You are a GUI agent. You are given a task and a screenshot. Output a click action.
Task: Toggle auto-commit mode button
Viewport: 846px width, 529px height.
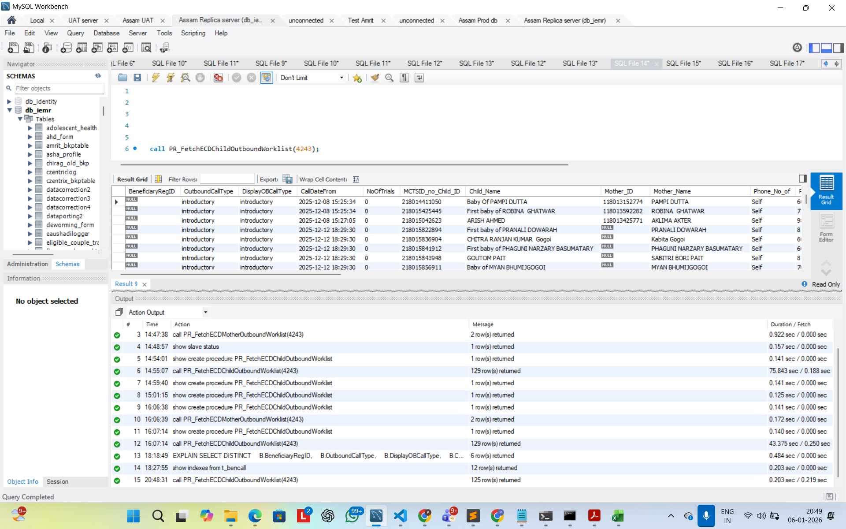pyautogui.click(x=267, y=78)
